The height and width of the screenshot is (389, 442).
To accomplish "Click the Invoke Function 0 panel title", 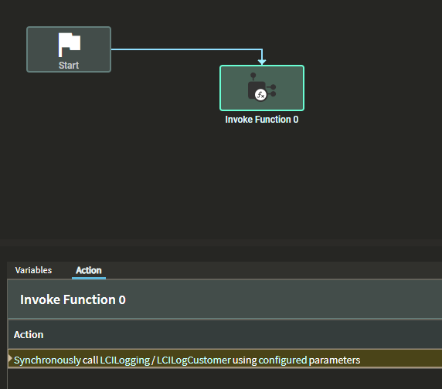I will (x=73, y=299).
